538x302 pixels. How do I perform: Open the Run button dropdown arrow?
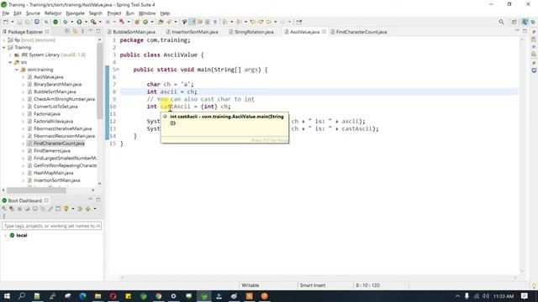(86, 22)
